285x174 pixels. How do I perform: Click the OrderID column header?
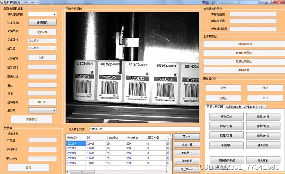tap(76, 138)
